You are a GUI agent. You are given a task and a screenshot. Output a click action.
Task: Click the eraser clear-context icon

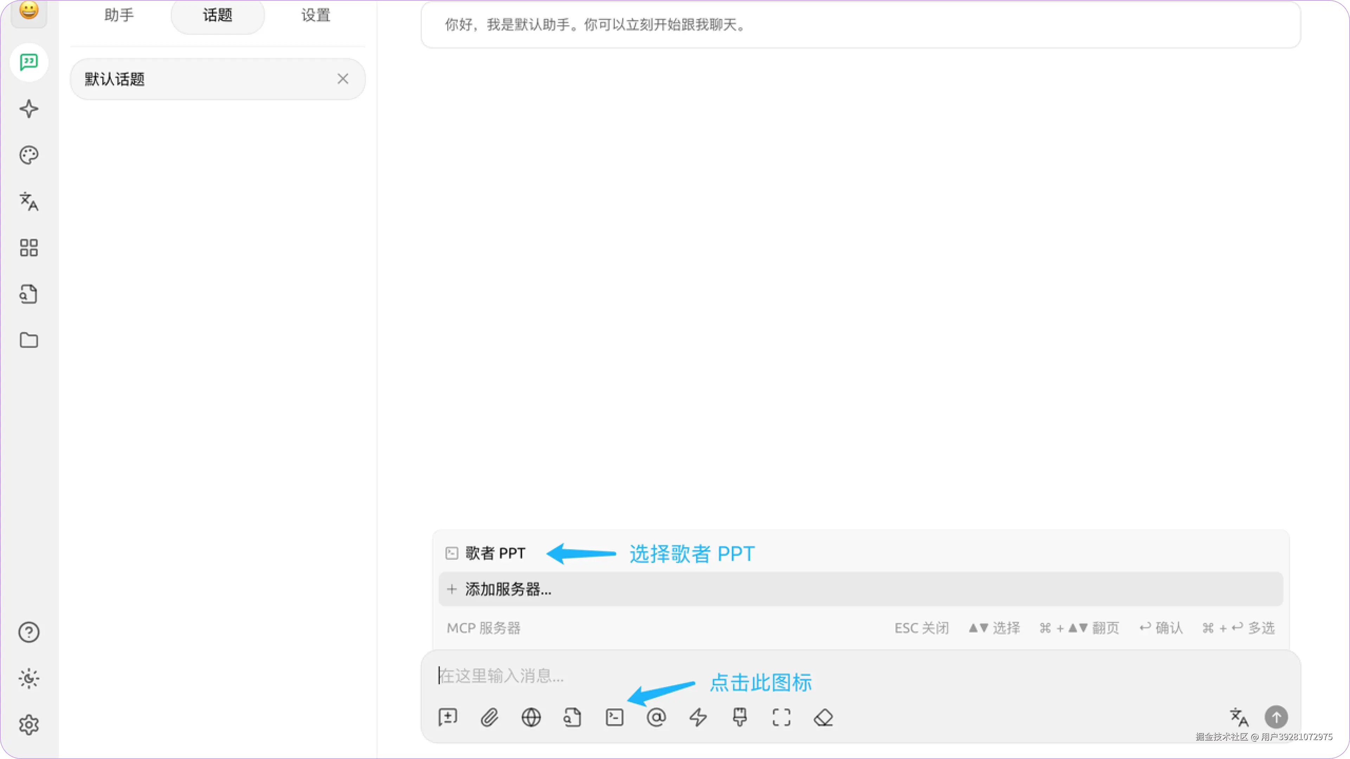(x=823, y=717)
